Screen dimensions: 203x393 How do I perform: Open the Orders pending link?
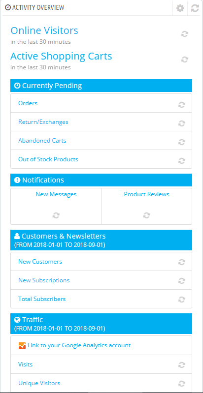point(28,103)
